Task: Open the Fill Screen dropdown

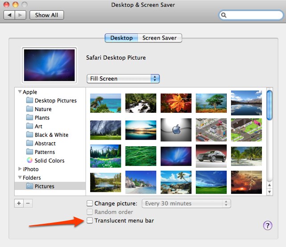Action: [x=123, y=79]
